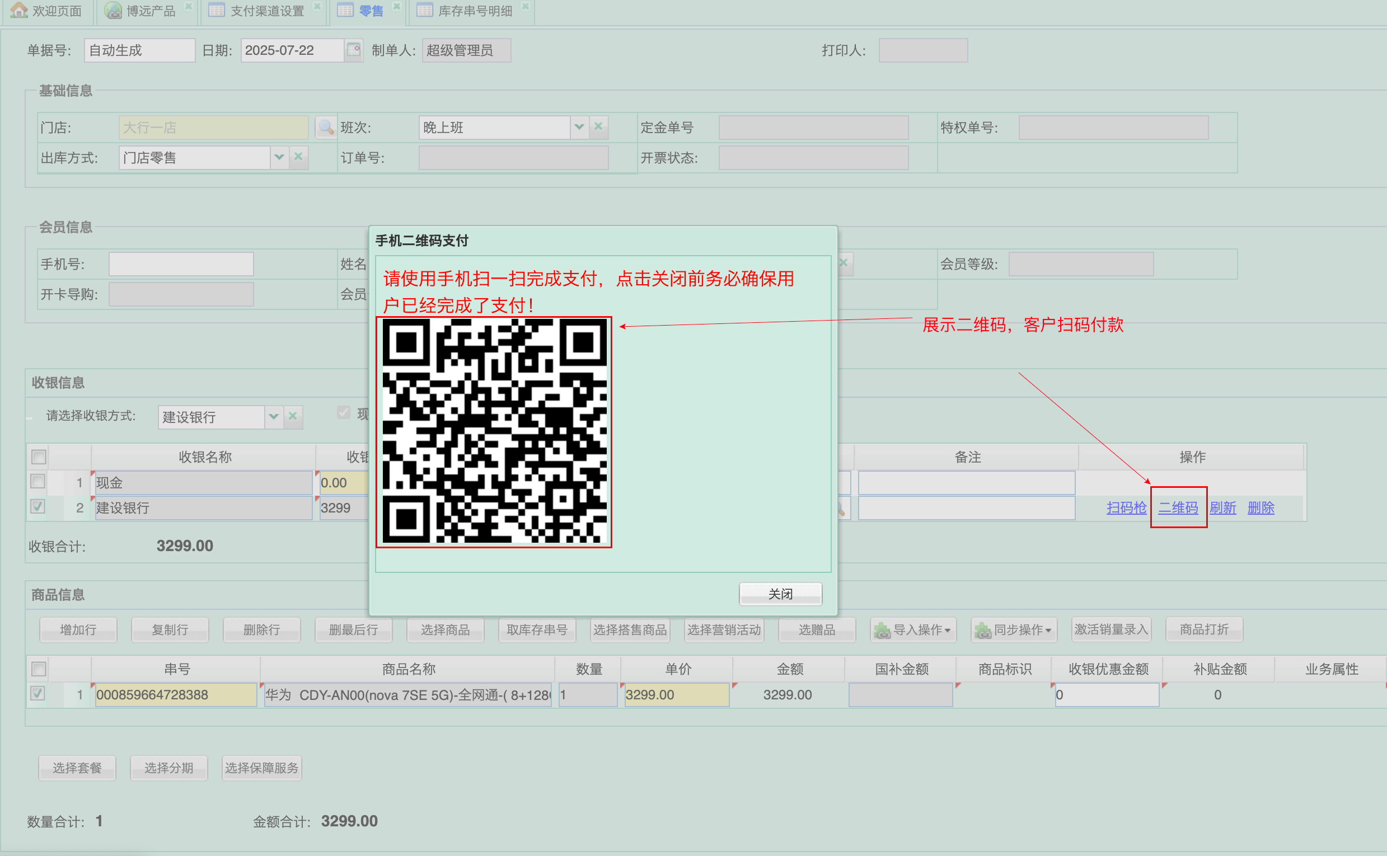Close the 库存串号明细 tab
1387x856 pixels.
tap(525, 6)
